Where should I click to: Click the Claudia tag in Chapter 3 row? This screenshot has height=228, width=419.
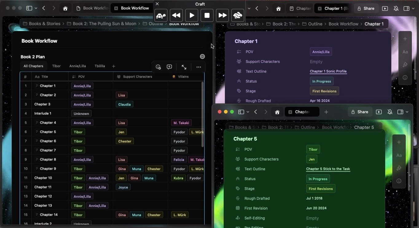(x=124, y=104)
